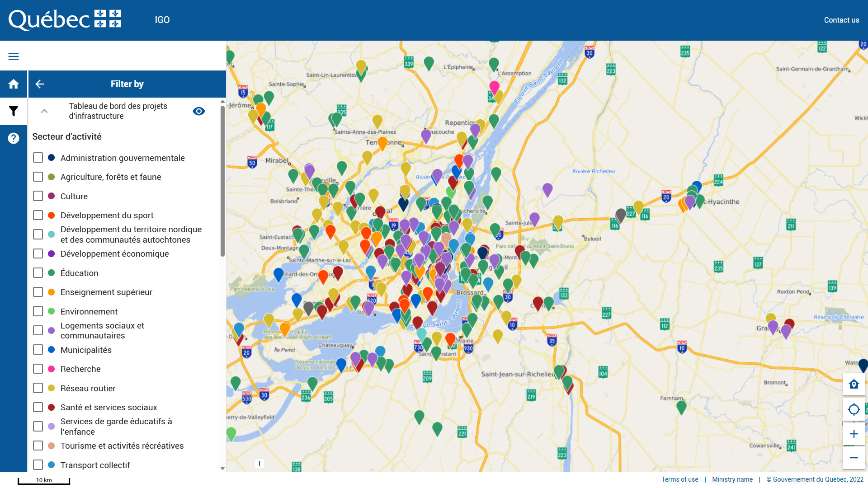Click the filter panel scrollbar thumb
Viewport: 868px width, 488px height.
click(x=222, y=181)
